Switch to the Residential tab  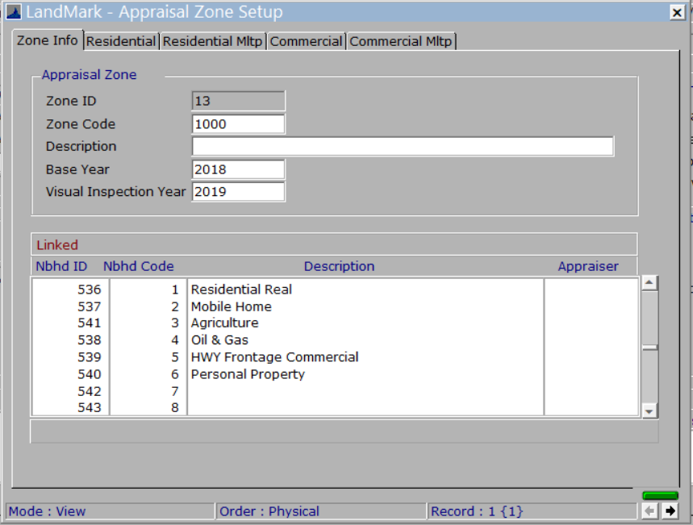coord(122,38)
